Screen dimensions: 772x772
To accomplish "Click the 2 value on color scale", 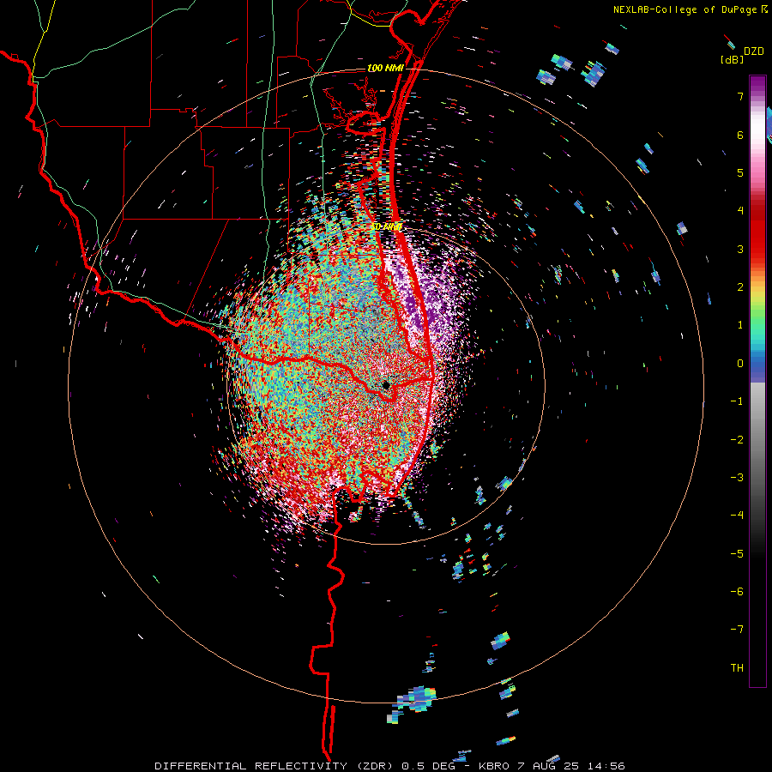I will click(x=740, y=287).
